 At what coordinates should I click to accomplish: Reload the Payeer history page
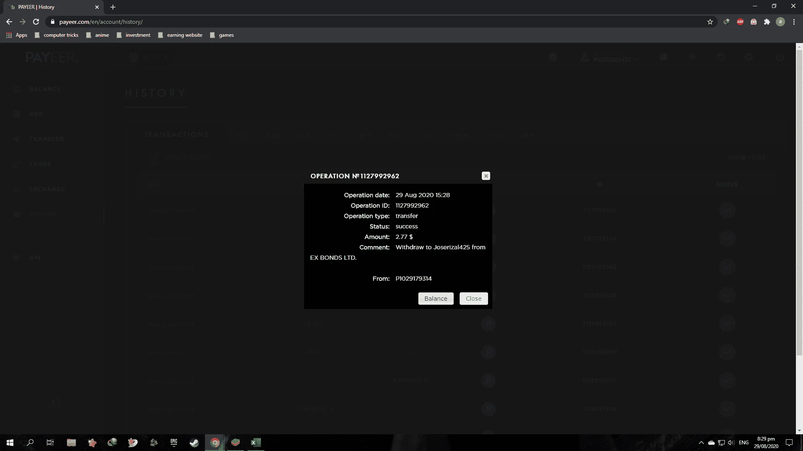[36, 22]
